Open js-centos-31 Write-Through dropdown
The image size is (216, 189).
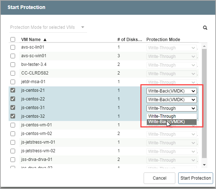172,108
